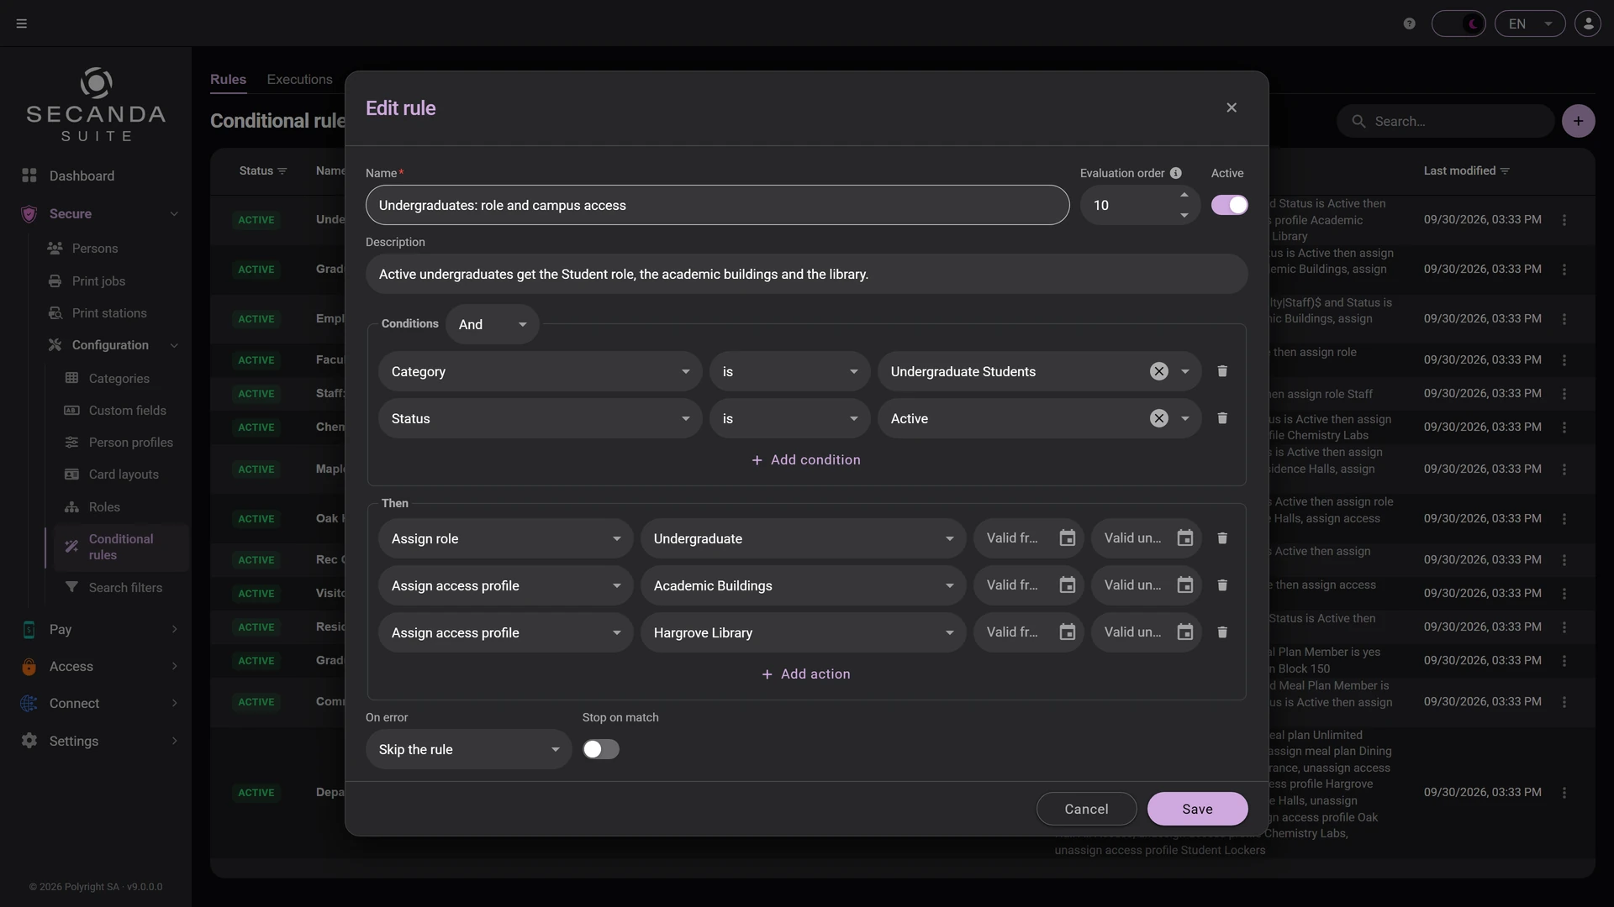Image resolution: width=1614 pixels, height=907 pixels.
Task: Switch to the Executions tab
Action: 299,79
